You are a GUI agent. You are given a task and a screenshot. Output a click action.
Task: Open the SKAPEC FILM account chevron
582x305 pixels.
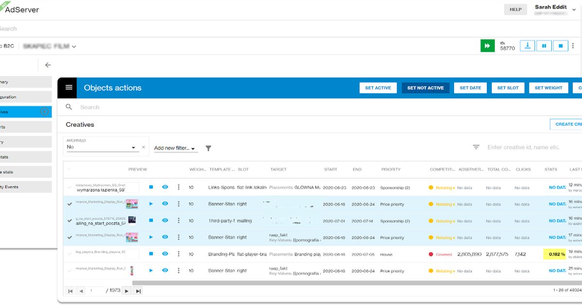73,46
